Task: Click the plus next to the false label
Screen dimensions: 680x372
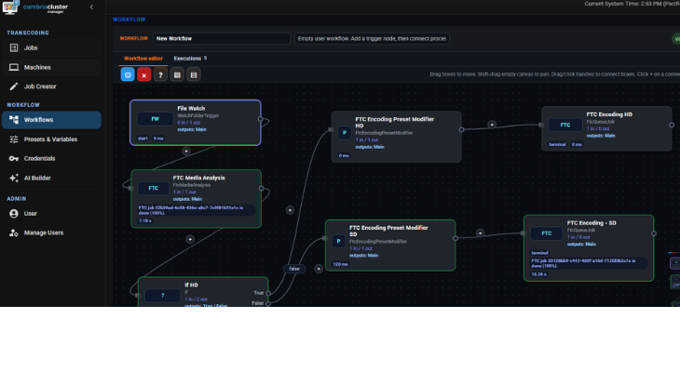Action: coord(319,269)
